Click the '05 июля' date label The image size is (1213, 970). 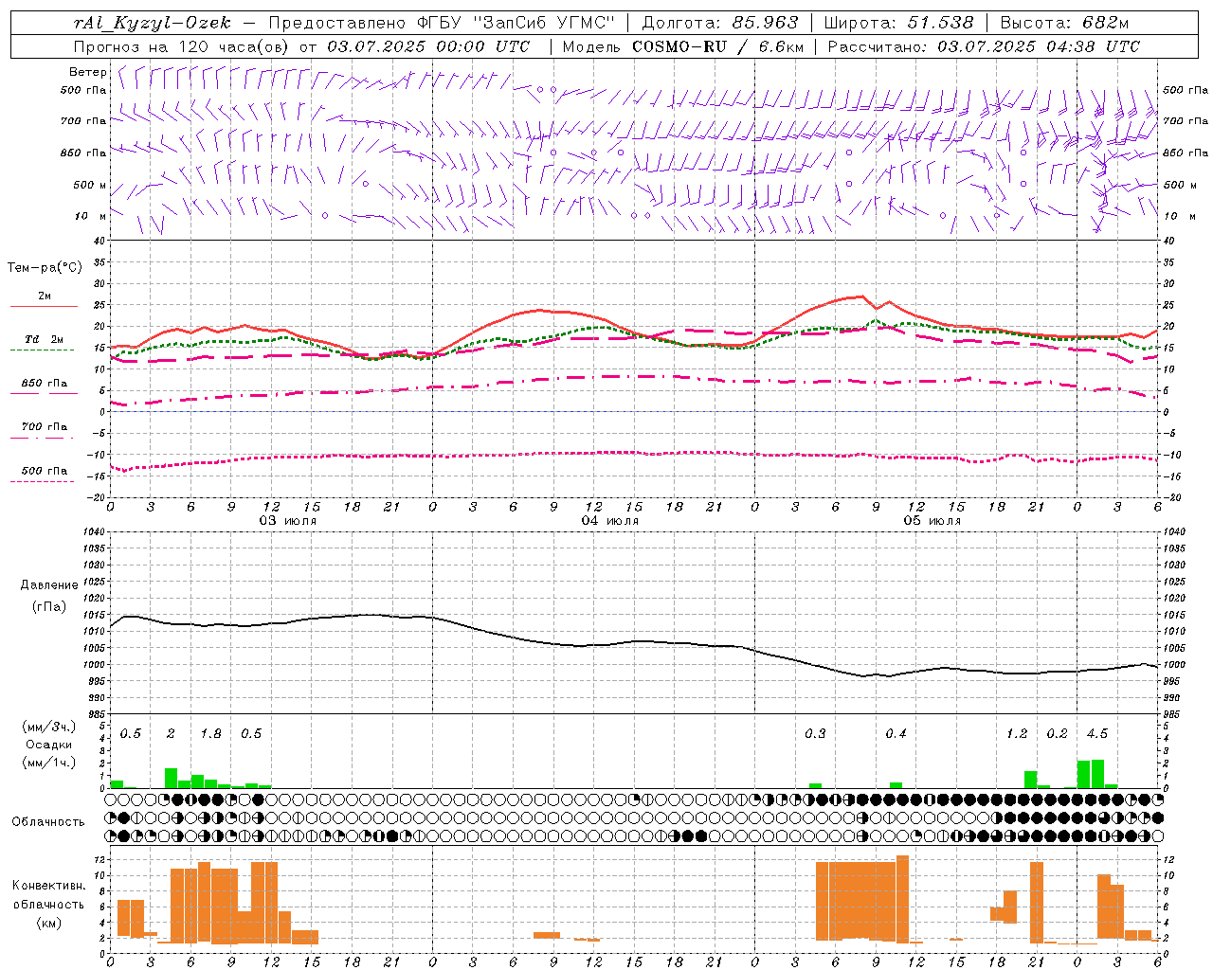pos(932,521)
